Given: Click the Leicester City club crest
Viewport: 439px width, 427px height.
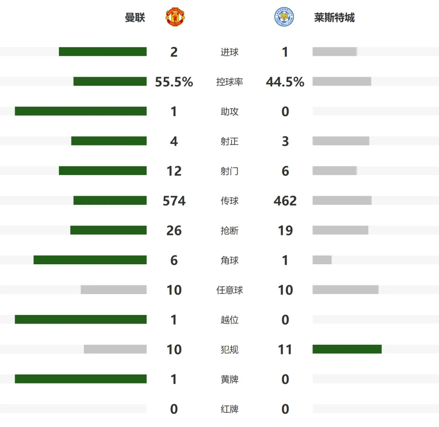Looking at the screenshot, I should pyautogui.click(x=284, y=17).
